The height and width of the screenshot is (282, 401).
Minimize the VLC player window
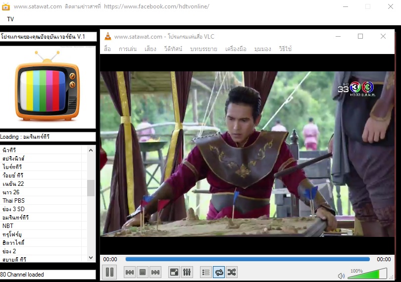(338, 36)
